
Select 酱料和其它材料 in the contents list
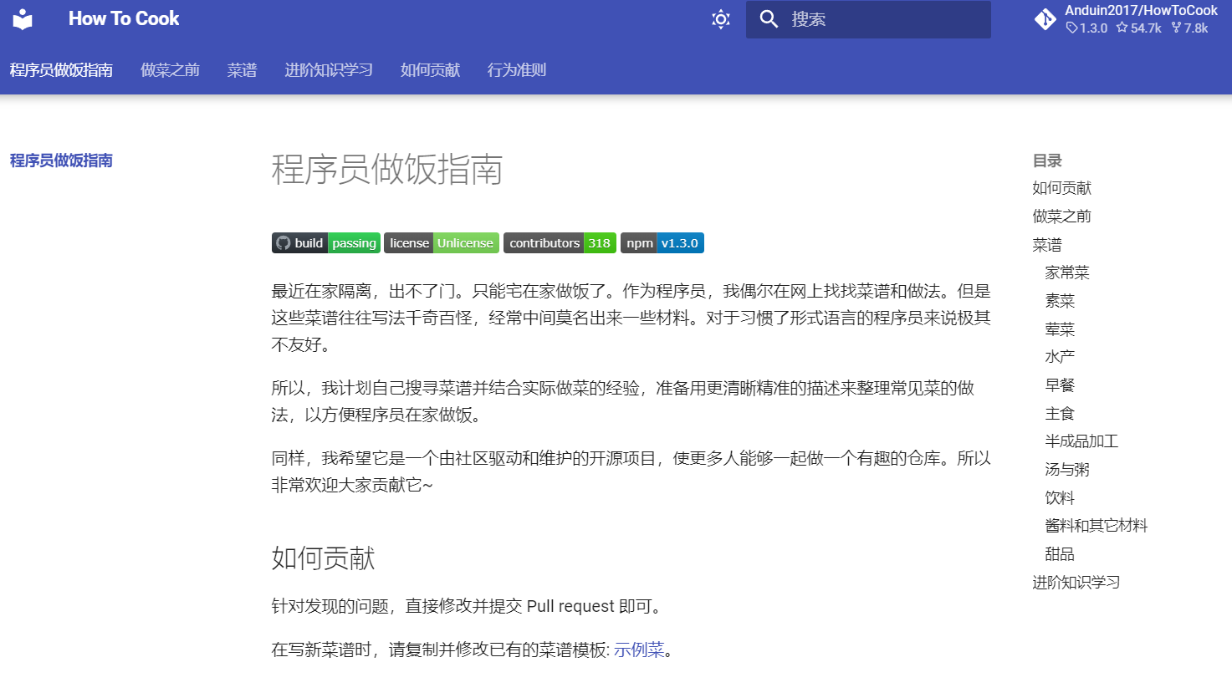click(1096, 526)
